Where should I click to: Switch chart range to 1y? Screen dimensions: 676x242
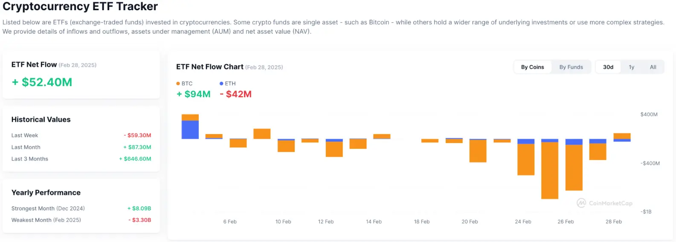(631, 67)
